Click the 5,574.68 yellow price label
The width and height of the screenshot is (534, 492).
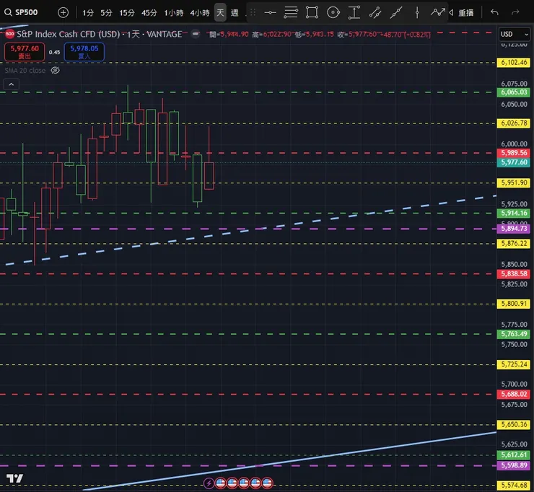(x=514, y=486)
